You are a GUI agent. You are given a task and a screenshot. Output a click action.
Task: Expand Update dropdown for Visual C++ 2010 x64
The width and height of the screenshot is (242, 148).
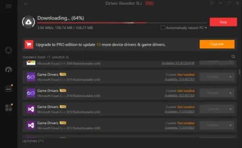(x=230, y=77)
